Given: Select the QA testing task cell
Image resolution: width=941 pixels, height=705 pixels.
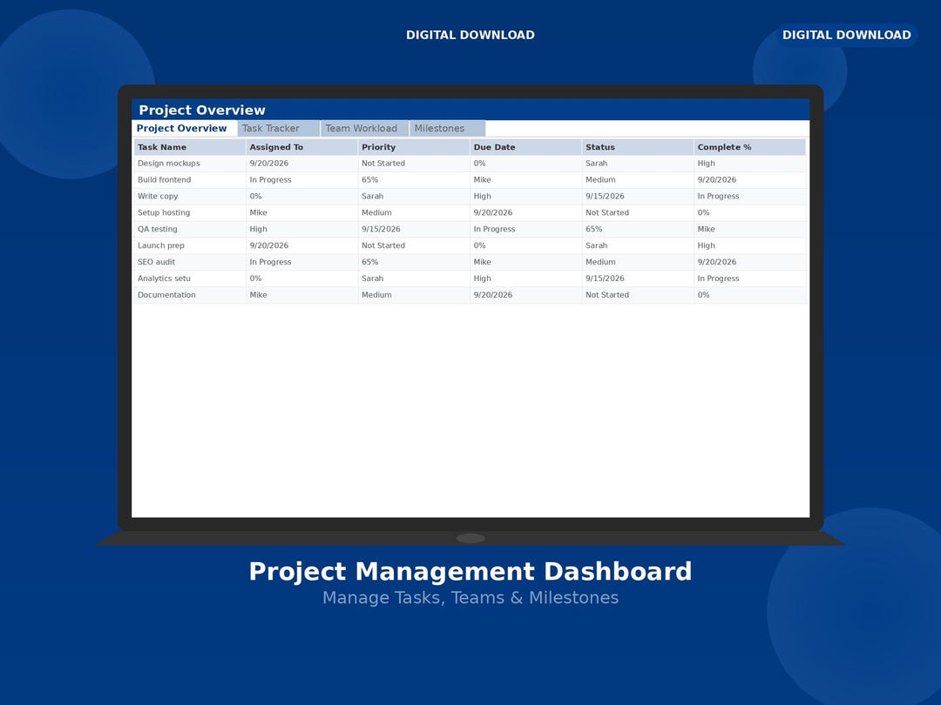Looking at the screenshot, I should coord(190,229).
